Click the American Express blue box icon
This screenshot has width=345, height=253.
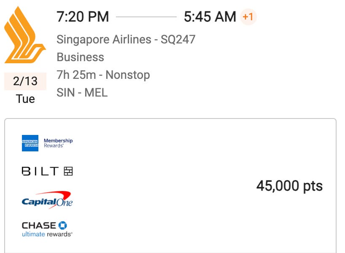30,143
